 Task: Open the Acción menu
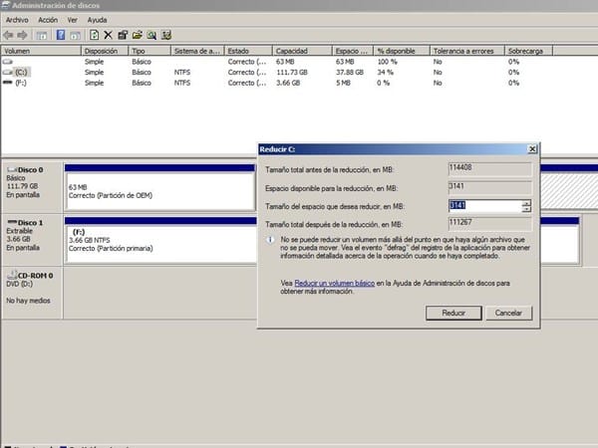click(48, 20)
